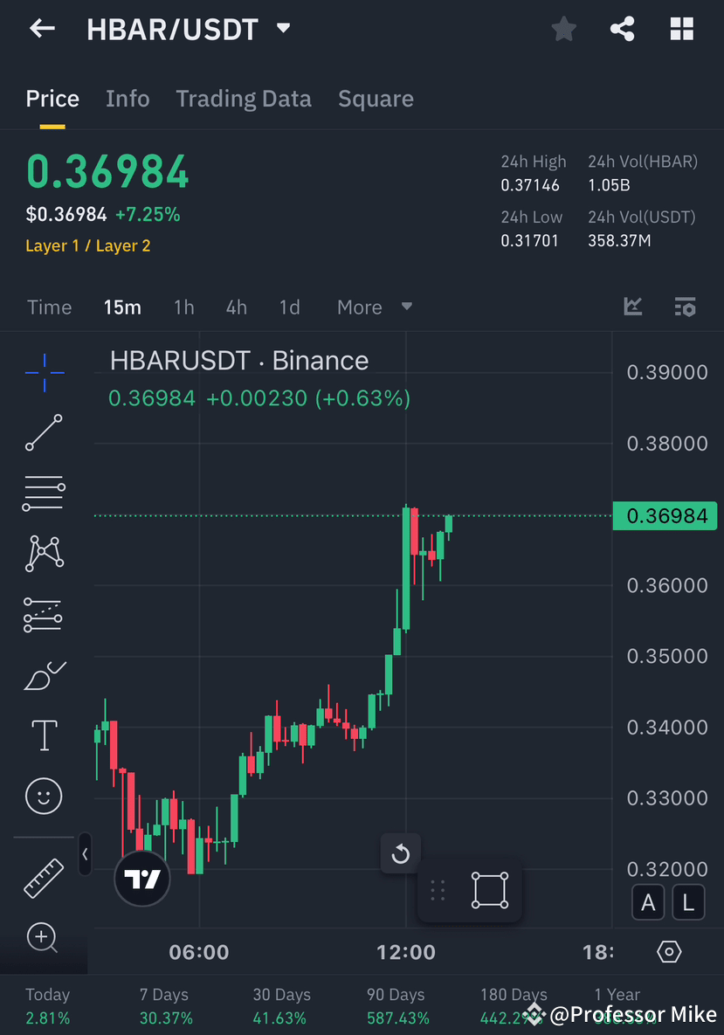The image size is (724, 1035).
Task: Open the More timeframes dropdown
Action: [374, 307]
